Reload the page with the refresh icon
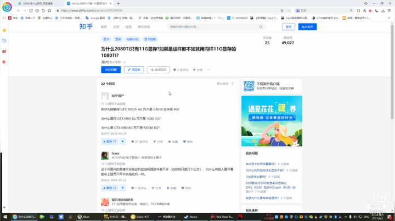 click(31, 10)
